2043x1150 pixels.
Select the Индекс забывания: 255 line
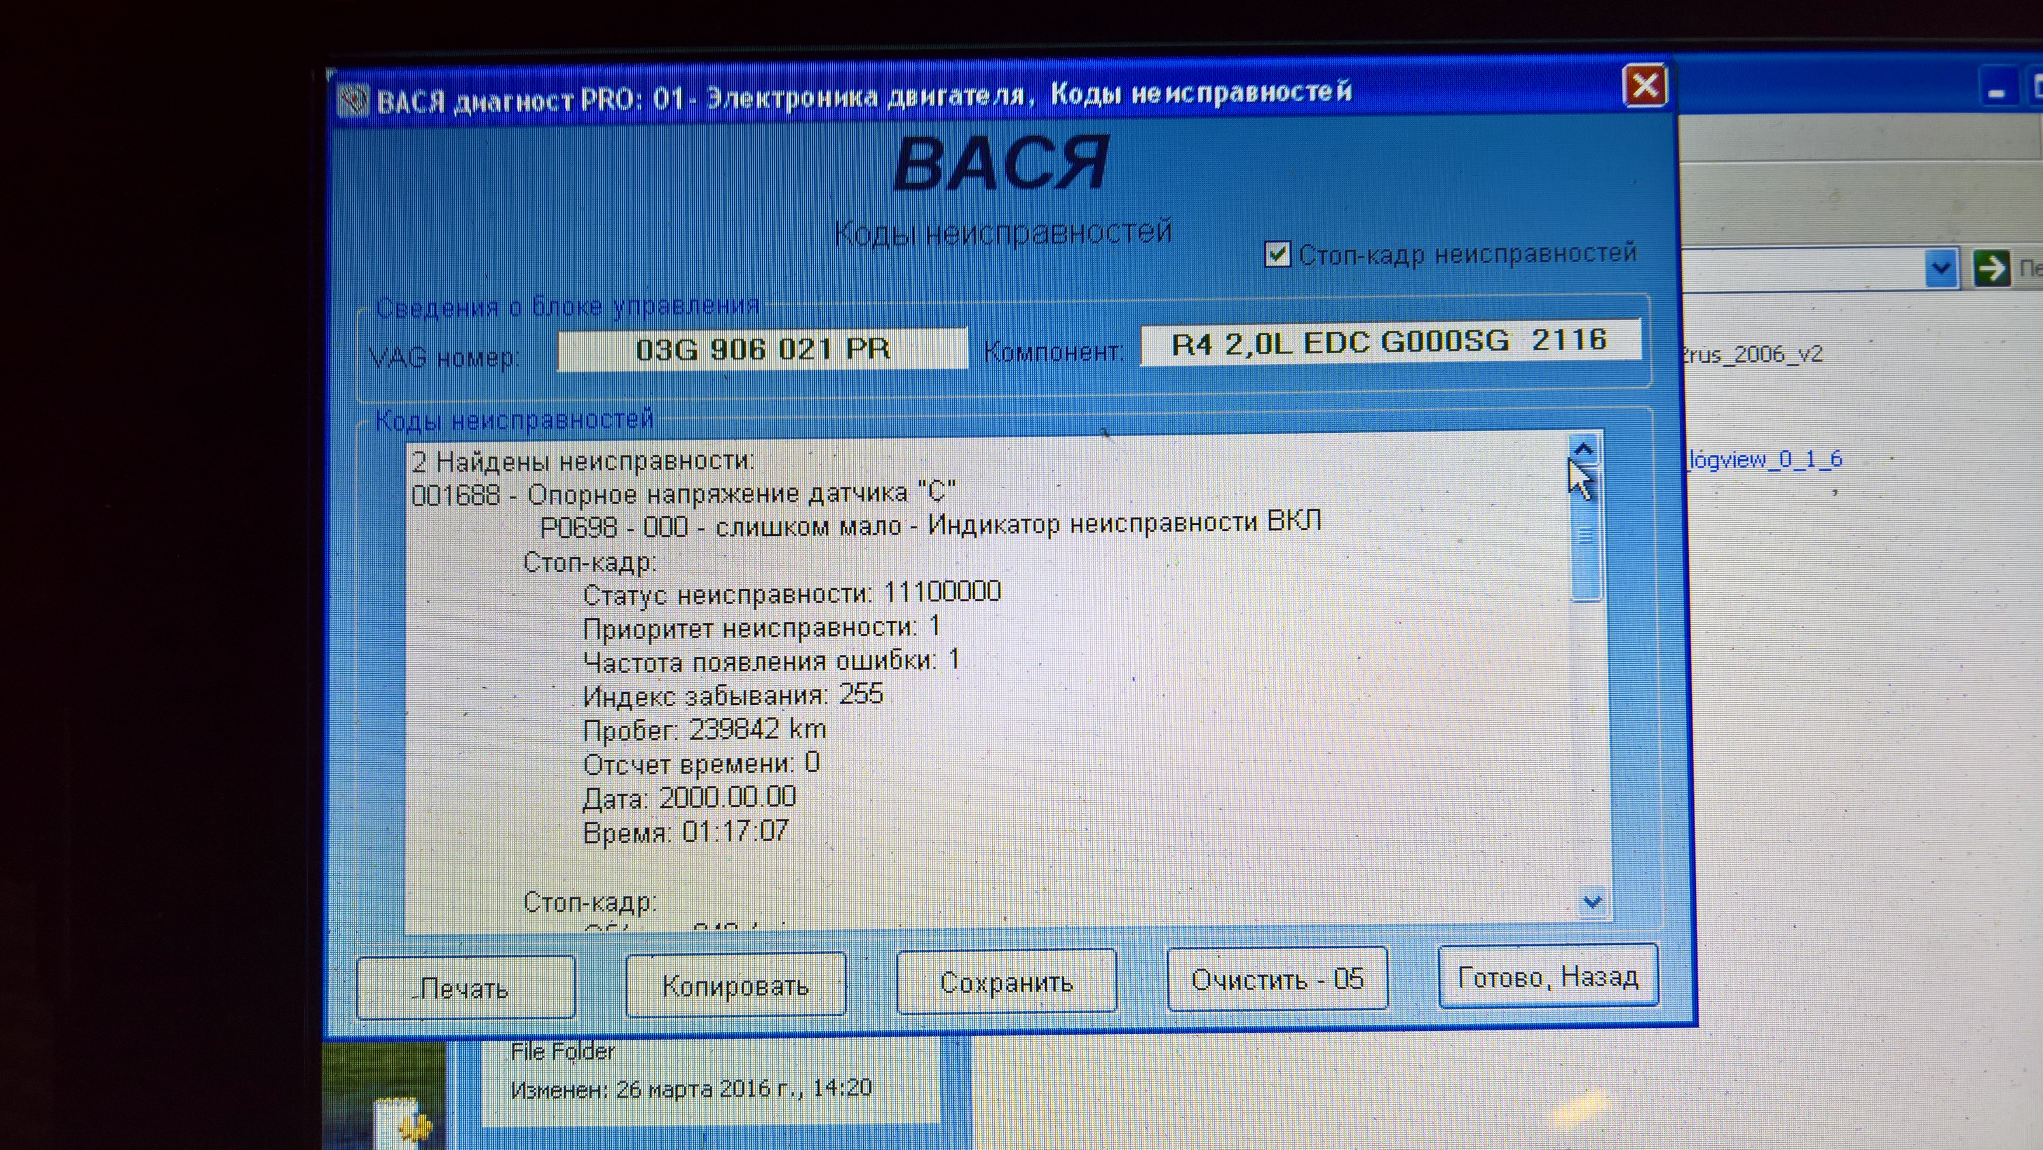pos(733,695)
